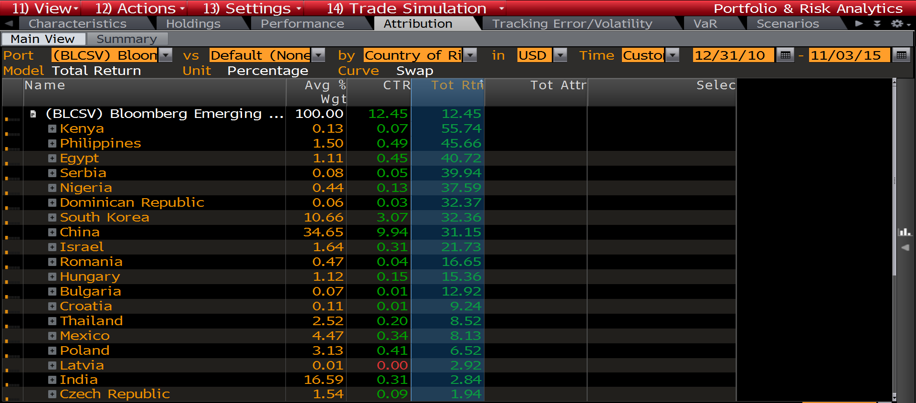The height and width of the screenshot is (403, 916).
Task: Select the Main View sub-tab
Action: pyautogui.click(x=43, y=39)
